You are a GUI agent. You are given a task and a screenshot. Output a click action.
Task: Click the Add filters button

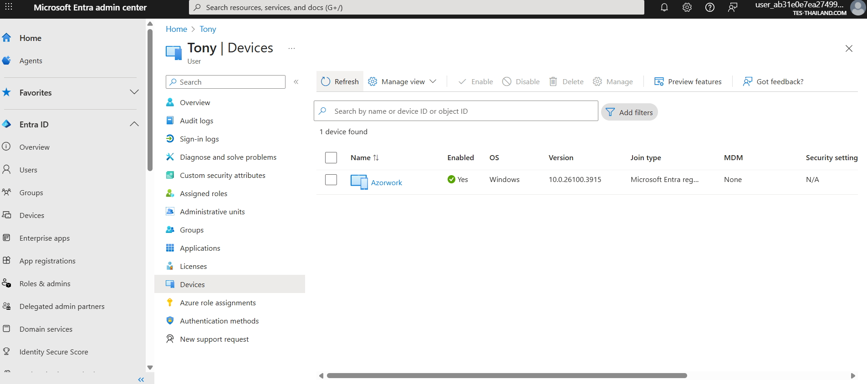pos(629,112)
